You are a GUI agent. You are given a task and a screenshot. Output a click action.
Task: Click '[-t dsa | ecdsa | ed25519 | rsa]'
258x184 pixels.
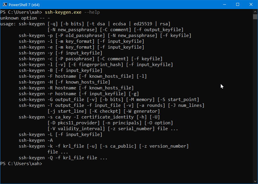click(x=129, y=24)
